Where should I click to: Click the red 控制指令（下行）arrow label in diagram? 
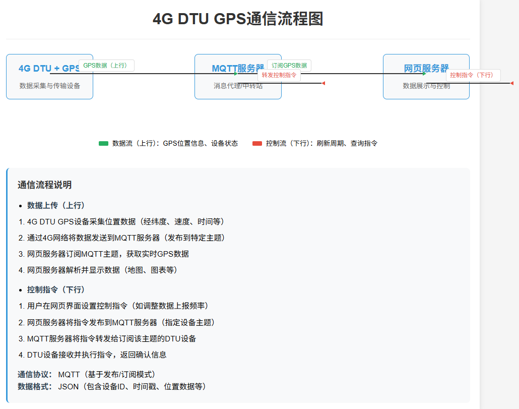[473, 75]
